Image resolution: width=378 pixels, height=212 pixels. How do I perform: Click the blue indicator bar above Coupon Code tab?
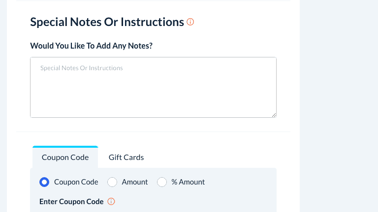point(65,147)
